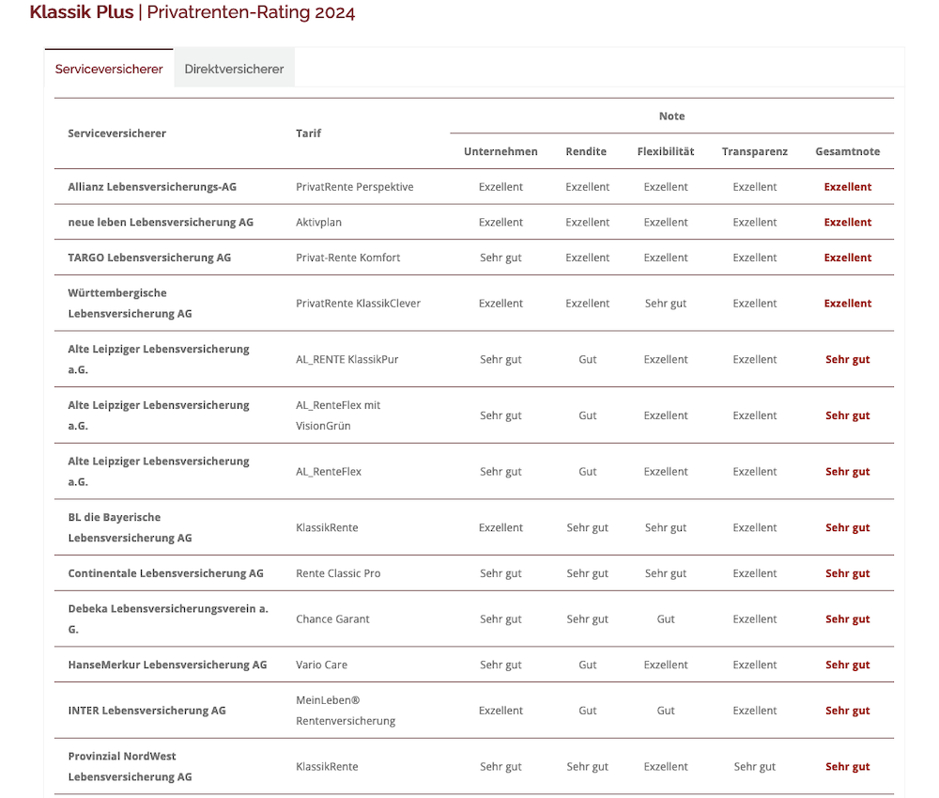Click Gesamtnote Sehr gut in AL_RENTE KlassikPur row
Viewport: 939px width, 798px height.
tap(848, 359)
